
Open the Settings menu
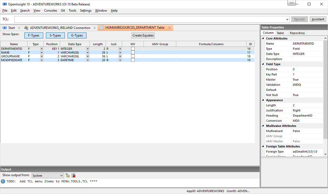coord(86,11)
